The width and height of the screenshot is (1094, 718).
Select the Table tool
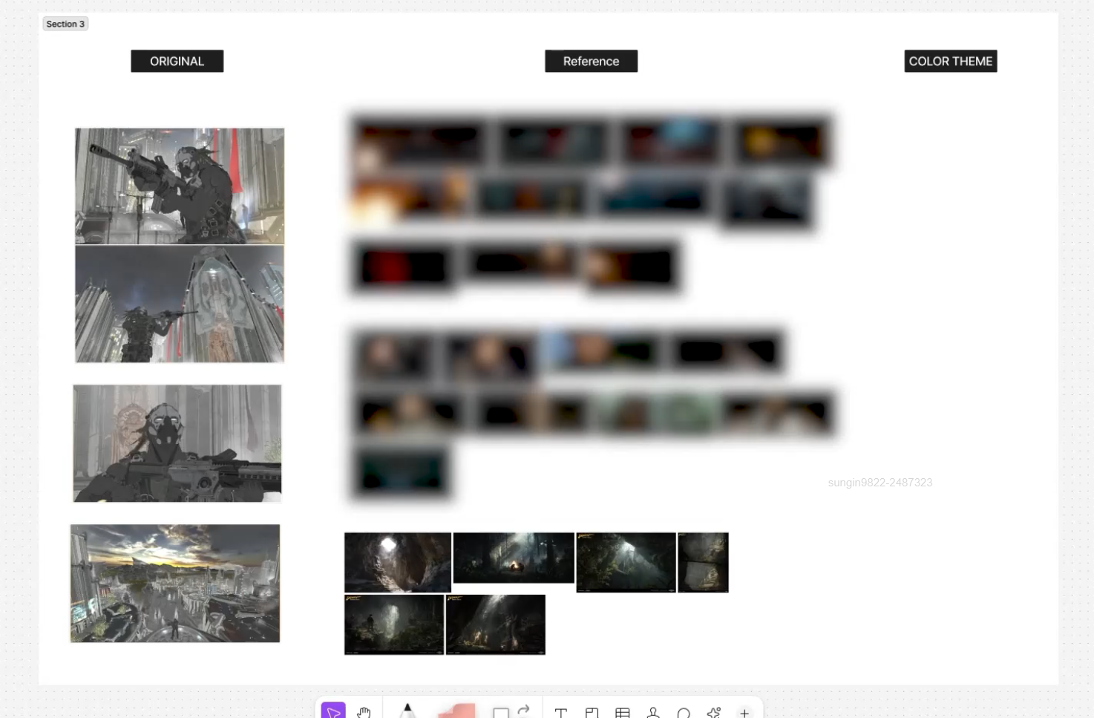pyautogui.click(x=623, y=713)
